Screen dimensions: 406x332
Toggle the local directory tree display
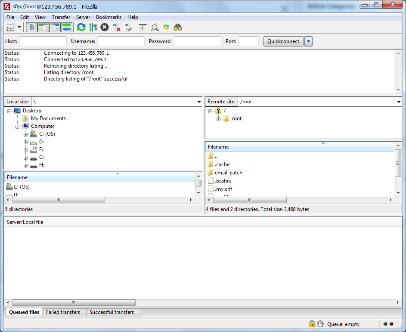(43, 27)
